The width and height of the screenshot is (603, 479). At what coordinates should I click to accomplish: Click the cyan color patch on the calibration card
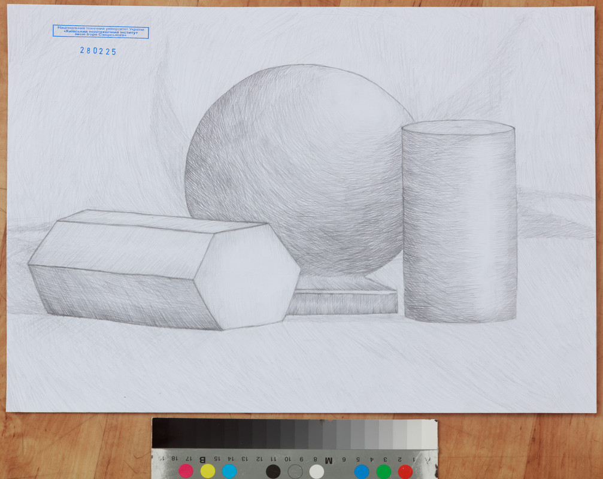(x=229, y=471)
